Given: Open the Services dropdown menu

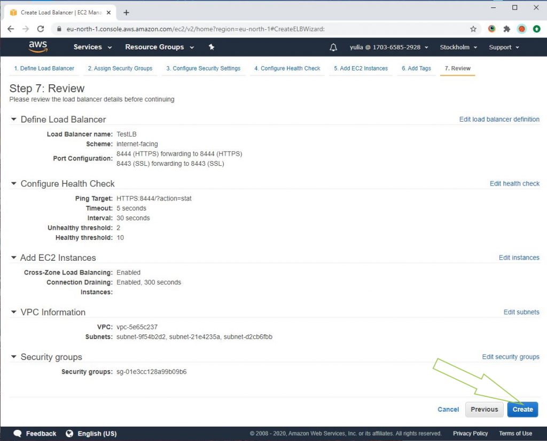Looking at the screenshot, I should (x=92, y=47).
